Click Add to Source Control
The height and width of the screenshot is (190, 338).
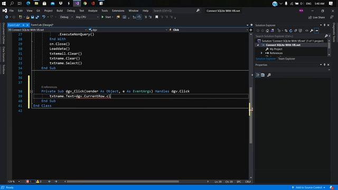click(308, 187)
